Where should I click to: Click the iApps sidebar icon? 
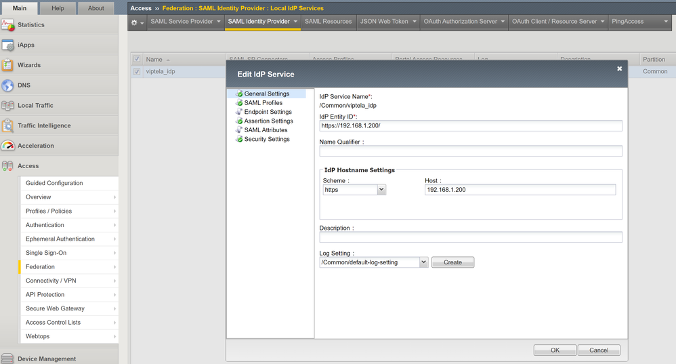click(8, 45)
